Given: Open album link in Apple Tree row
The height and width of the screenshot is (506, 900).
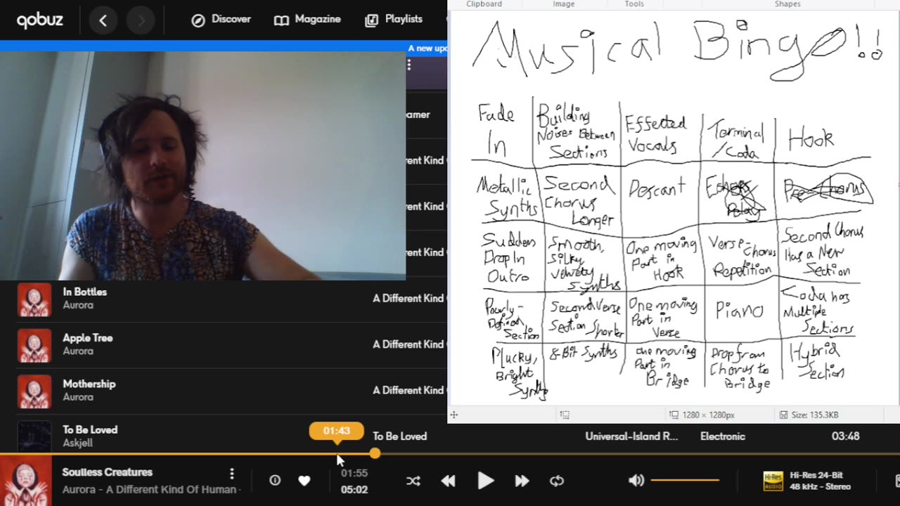Looking at the screenshot, I should [409, 344].
